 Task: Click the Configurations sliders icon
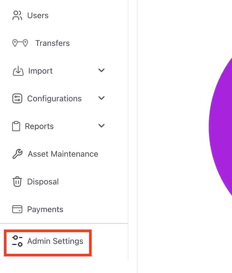click(17, 99)
